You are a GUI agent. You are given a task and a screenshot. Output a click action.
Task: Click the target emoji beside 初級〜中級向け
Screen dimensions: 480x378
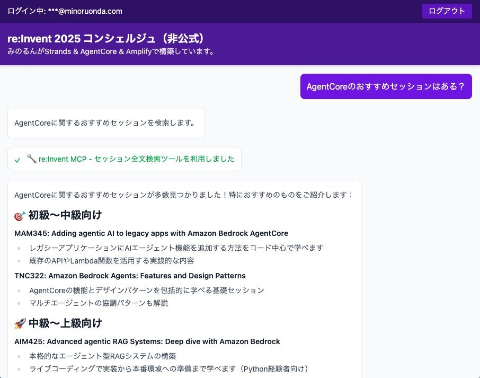pos(20,216)
